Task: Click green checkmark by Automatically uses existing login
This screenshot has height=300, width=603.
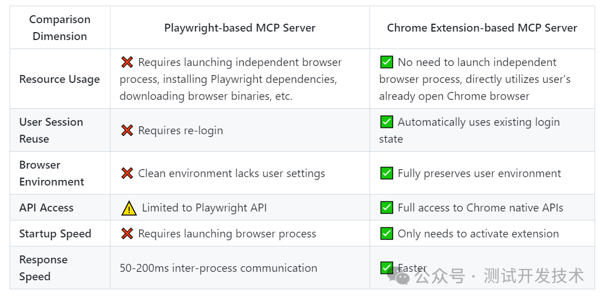Action: (386, 122)
